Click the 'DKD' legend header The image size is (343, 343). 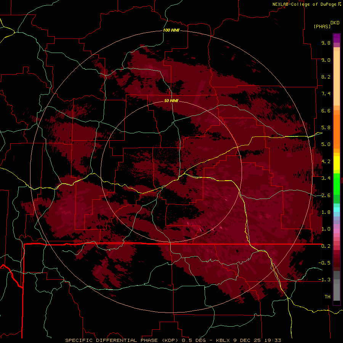tap(335, 22)
